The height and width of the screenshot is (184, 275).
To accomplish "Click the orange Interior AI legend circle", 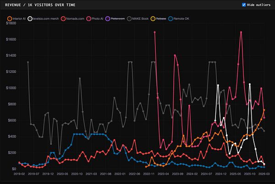I will tap(10, 19).
